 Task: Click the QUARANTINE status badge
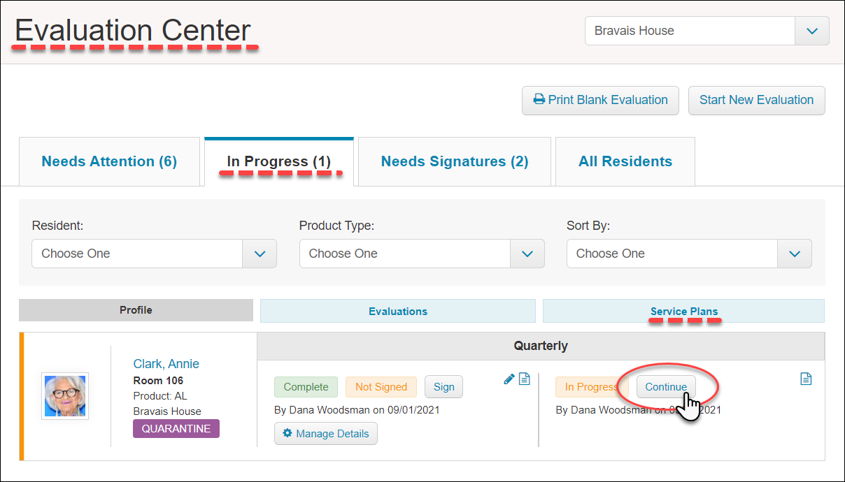click(176, 429)
